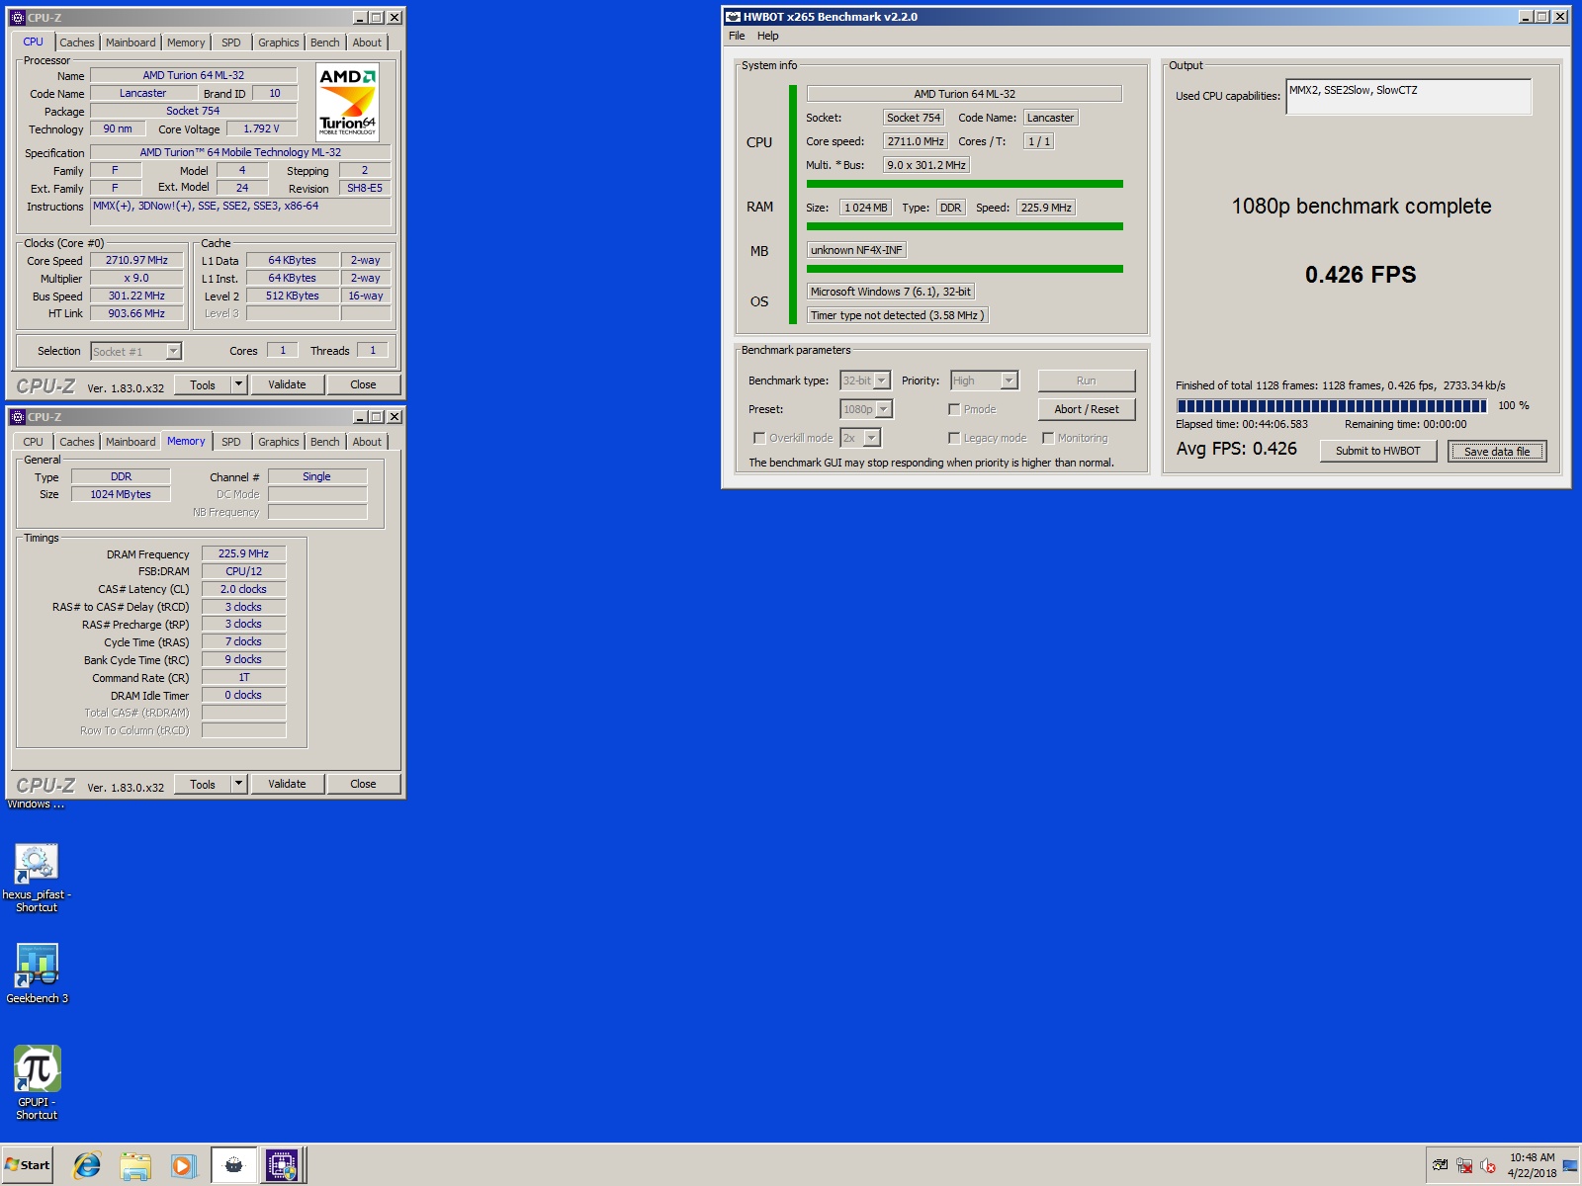Enable the Monitoring checkbox
Image resolution: width=1582 pixels, height=1186 pixels.
[x=1048, y=438]
